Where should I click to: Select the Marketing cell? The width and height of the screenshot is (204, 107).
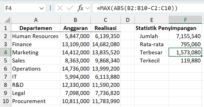36,52
